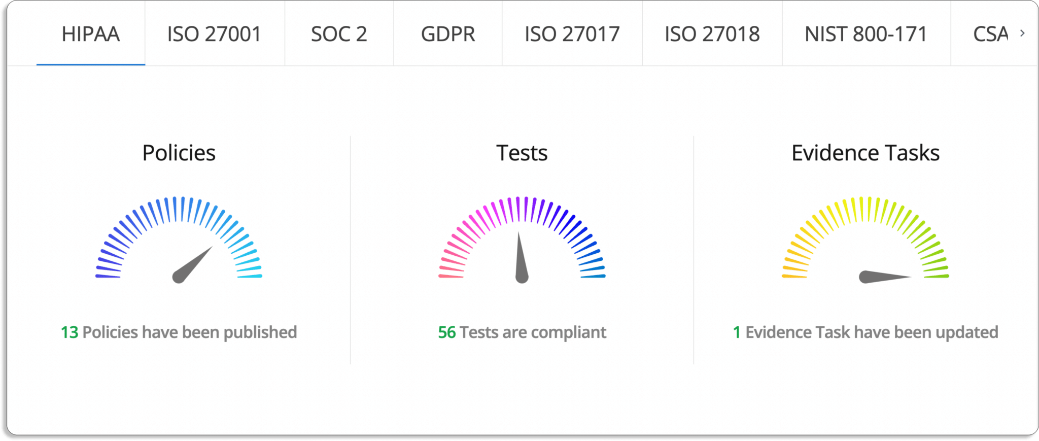Screen dimensions: 1039x441
Task: Open the ISO 27018 tab
Action: [x=712, y=34]
